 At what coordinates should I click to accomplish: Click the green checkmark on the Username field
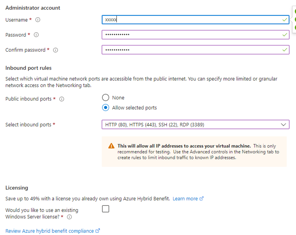[285, 19]
